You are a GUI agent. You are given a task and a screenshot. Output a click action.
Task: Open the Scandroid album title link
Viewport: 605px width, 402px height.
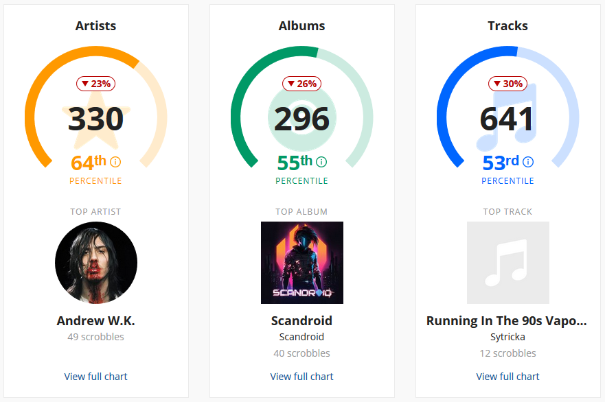301,320
